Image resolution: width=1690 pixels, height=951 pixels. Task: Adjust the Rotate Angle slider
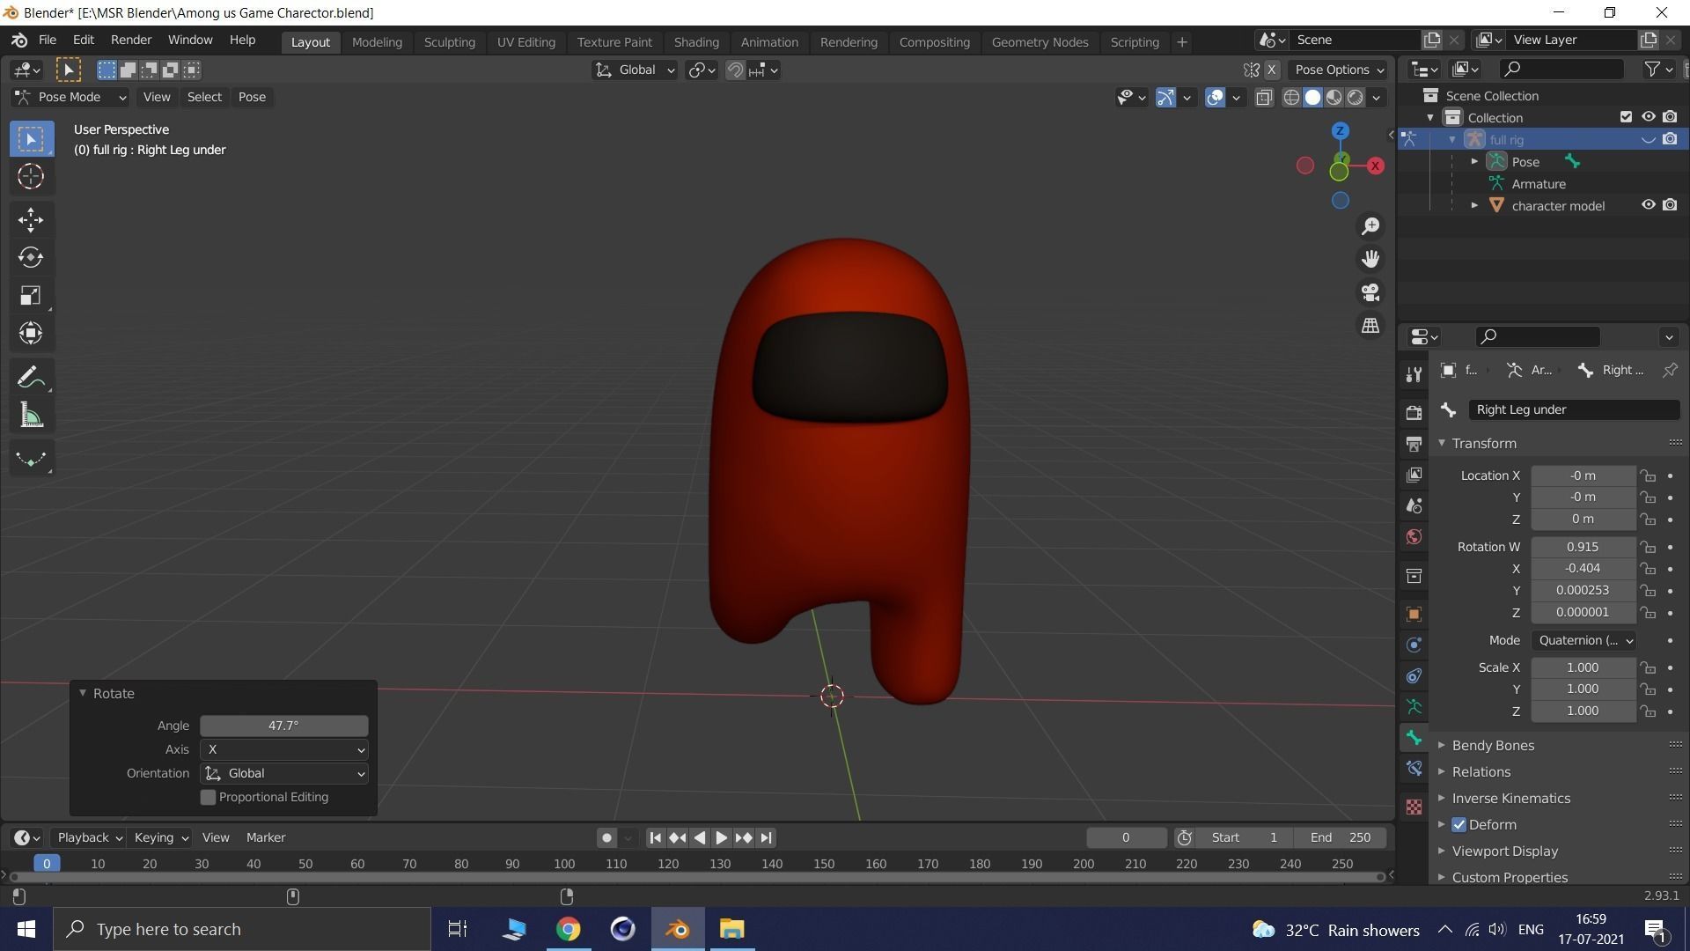point(284,726)
